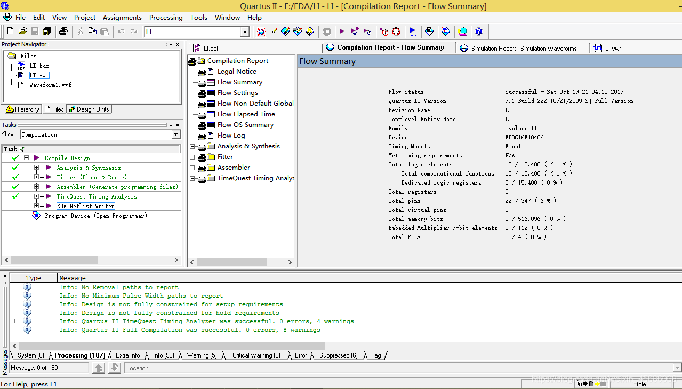
Task: Click the Program Device icon in Tasks
Action: [x=36, y=216]
